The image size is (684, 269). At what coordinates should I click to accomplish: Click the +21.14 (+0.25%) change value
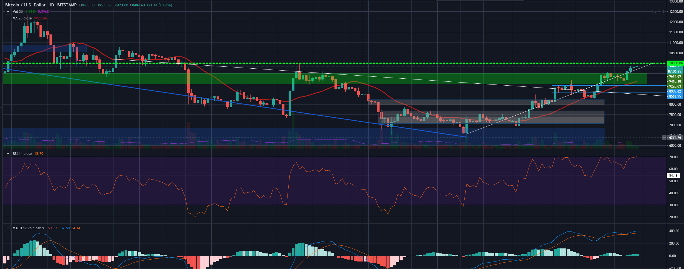(159, 5)
